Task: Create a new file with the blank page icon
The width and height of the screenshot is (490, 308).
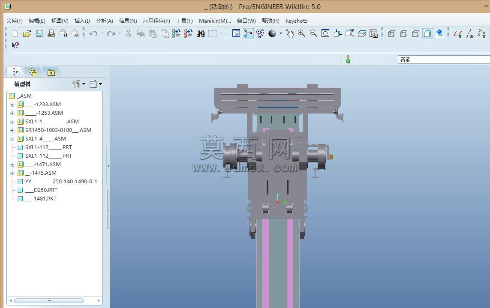Action: (15, 33)
